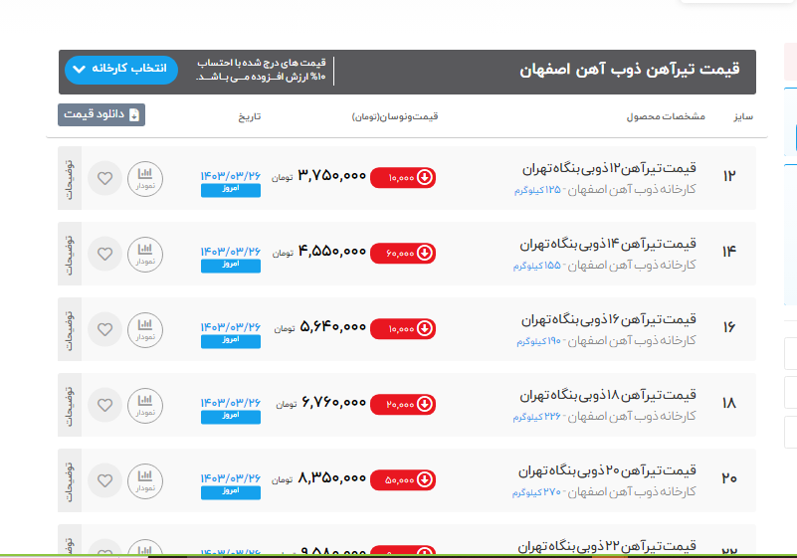Viewport: 797px width, 558px height.
Task: Open the chart icon in size 18 row
Action: point(144,405)
